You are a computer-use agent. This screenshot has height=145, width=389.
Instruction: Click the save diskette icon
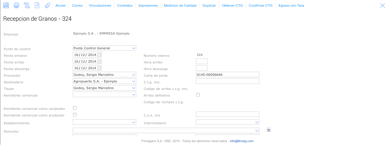[x=6, y=5]
